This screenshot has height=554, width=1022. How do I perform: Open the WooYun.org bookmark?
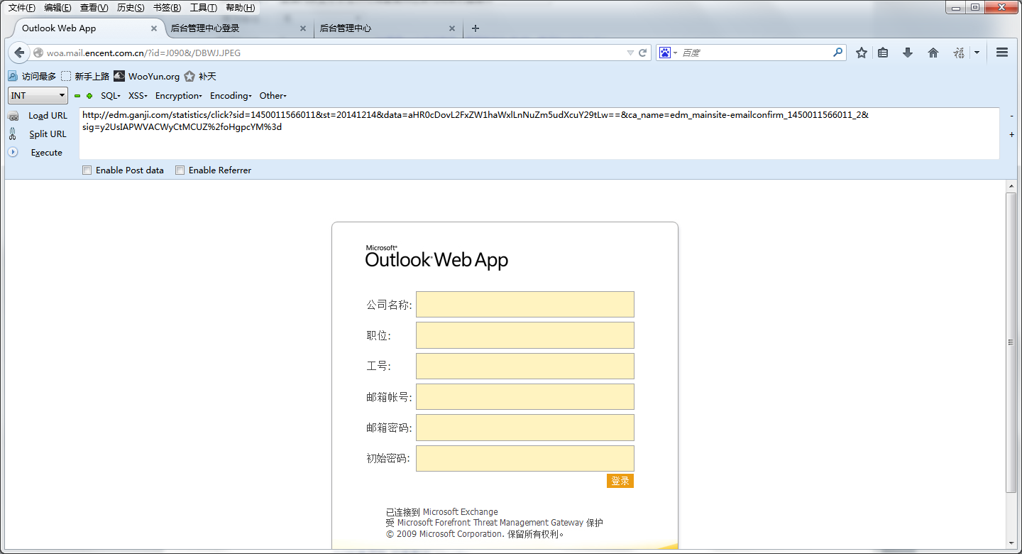coord(146,76)
